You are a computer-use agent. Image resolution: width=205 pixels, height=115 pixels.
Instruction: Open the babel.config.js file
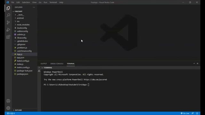(x=25, y=61)
